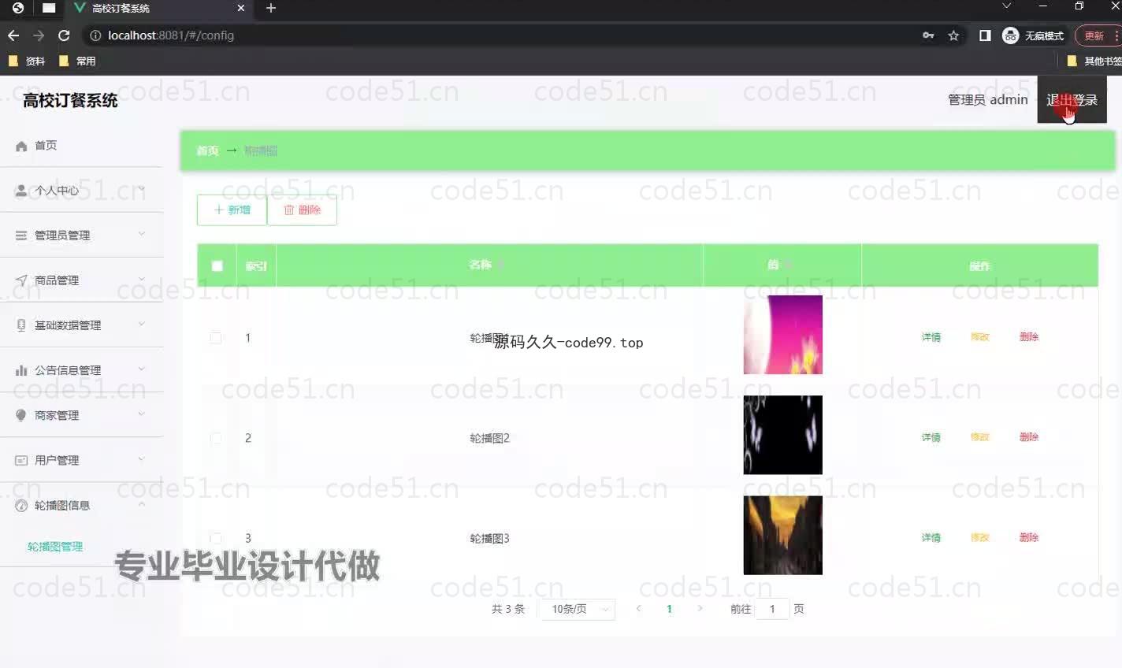Image resolution: width=1122 pixels, height=668 pixels.
Task: Expand the 商家管理 menu chevron
Action: point(142,414)
